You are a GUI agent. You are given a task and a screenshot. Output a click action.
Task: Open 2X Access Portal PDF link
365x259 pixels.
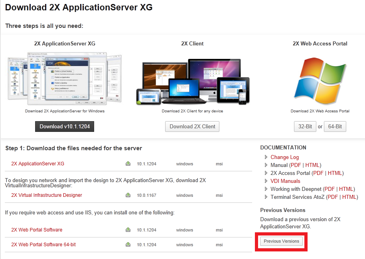(x=318, y=173)
